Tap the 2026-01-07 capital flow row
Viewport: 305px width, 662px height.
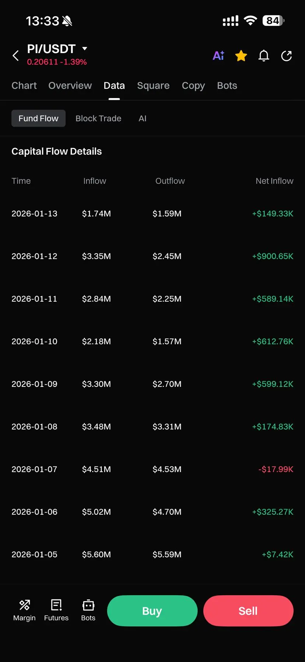point(152,469)
